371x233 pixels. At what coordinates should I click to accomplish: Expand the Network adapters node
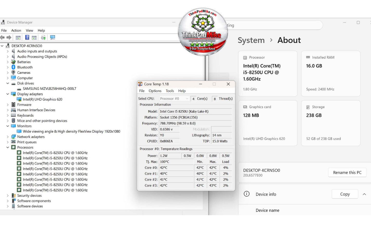8,137
